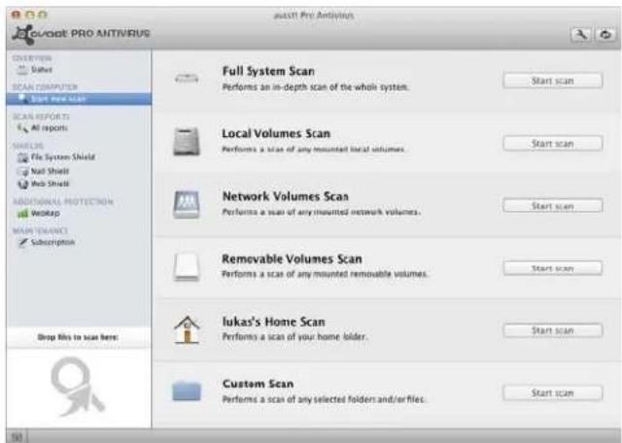Click the avast! logo in the header
This screenshot has height=443, width=622.
pyautogui.click(x=81, y=34)
